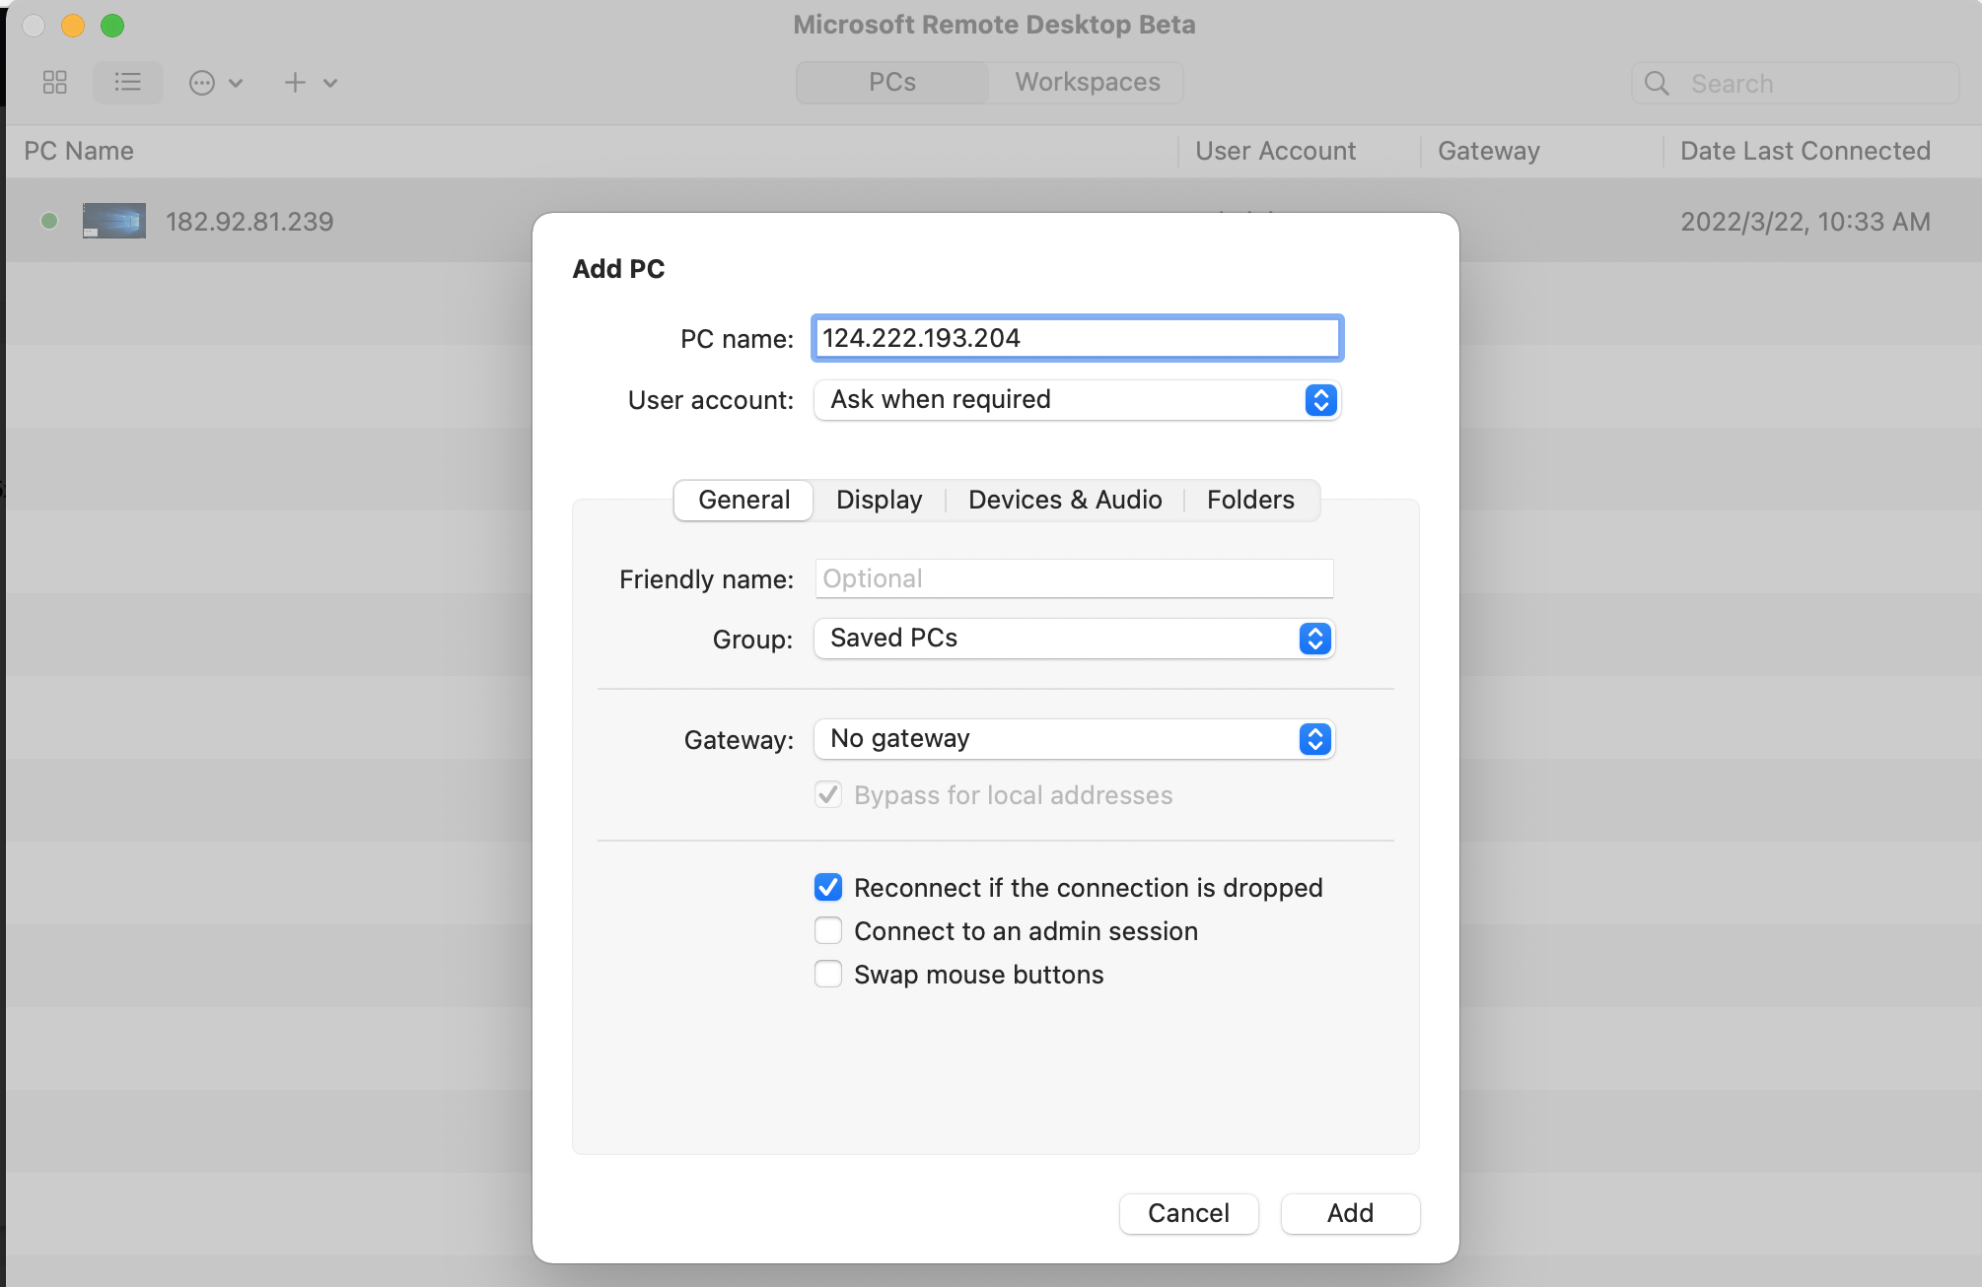Screen dimensions: 1982x1287
Task: Click the 182.92.81.239 PC thumbnail
Action: 114,221
